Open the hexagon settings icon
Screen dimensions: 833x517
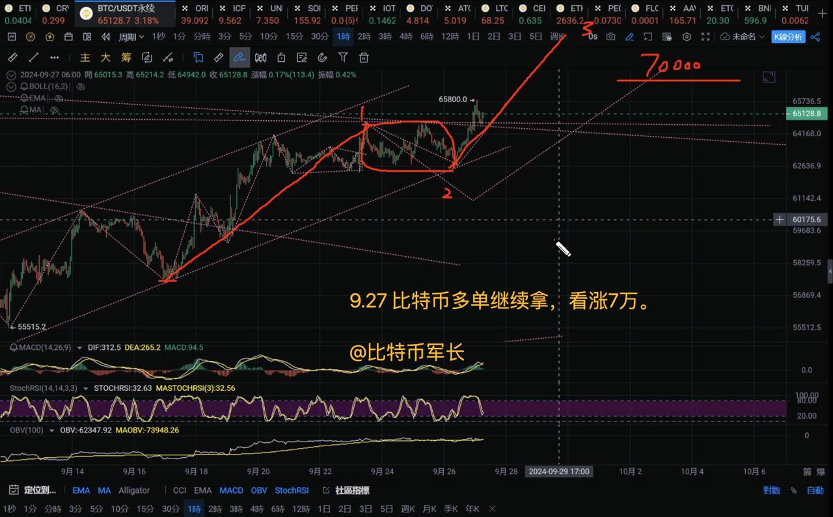pyautogui.click(x=687, y=37)
